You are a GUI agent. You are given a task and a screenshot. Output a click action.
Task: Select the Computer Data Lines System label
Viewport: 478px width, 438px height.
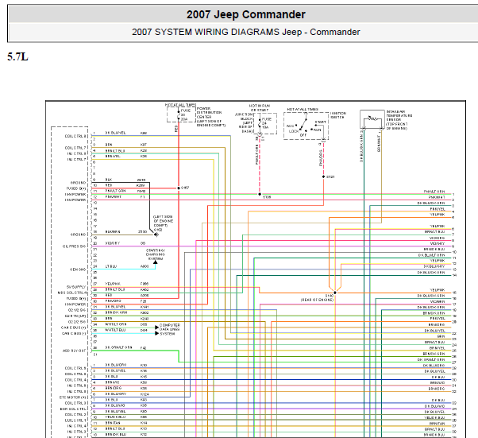(x=170, y=330)
